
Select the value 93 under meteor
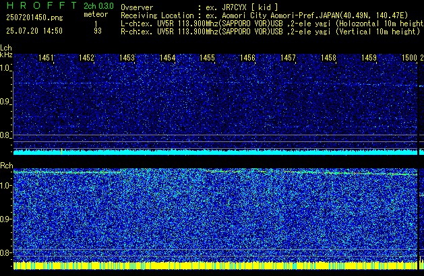point(98,31)
